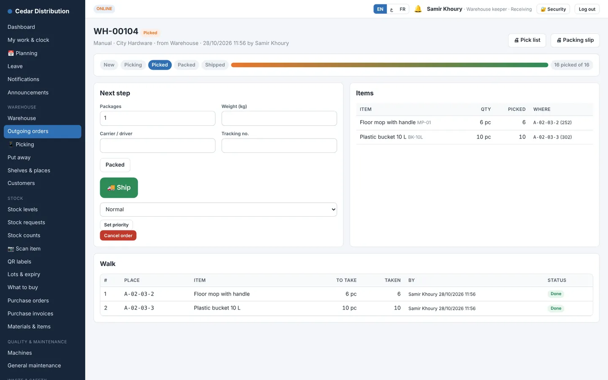Click the Packed button under Next step
The image size is (608, 380).
[x=115, y=165]
